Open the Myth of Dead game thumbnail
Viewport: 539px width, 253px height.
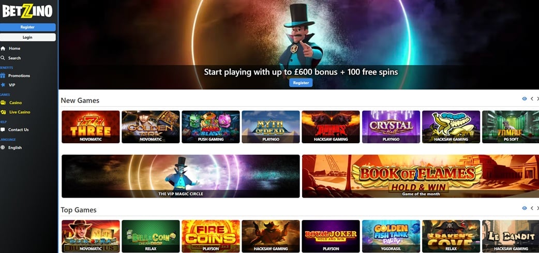[x=271, y=127]
